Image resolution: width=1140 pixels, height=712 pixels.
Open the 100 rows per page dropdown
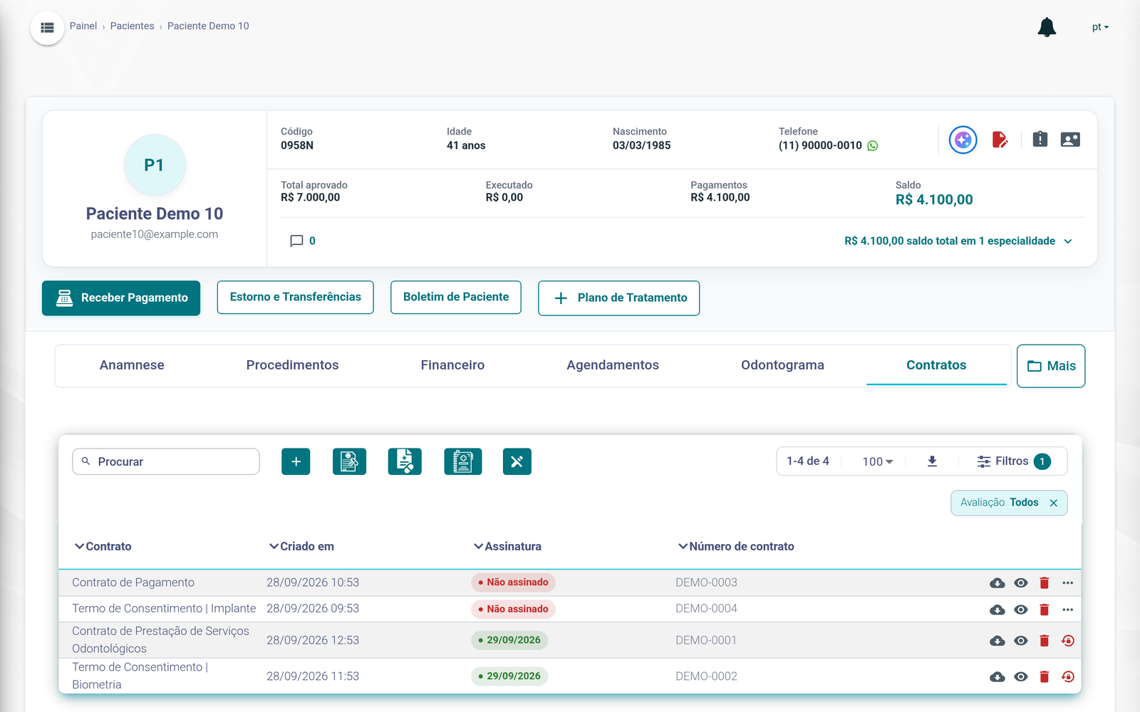point(877,461)
